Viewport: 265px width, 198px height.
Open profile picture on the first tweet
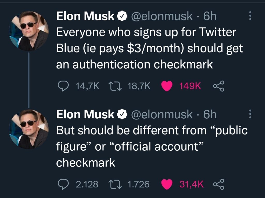(29, 31)
